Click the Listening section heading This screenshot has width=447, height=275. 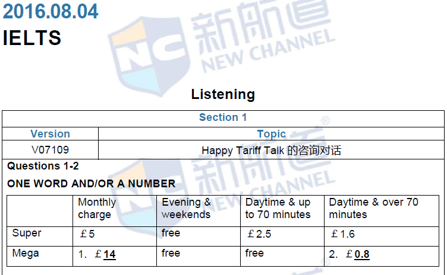[x=223, y=94]
